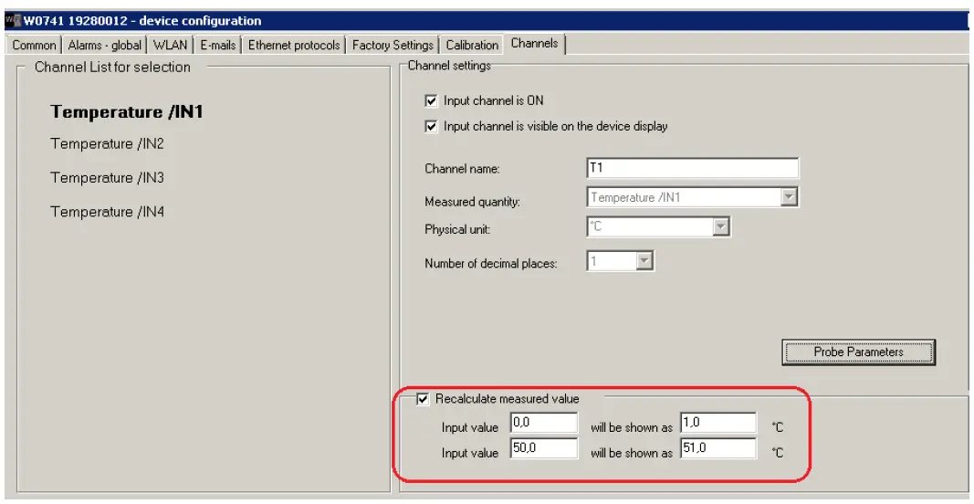
Task: Pick Temperature /IN4 in channel list
Action: pyautogui.click(x=107, y=212)
